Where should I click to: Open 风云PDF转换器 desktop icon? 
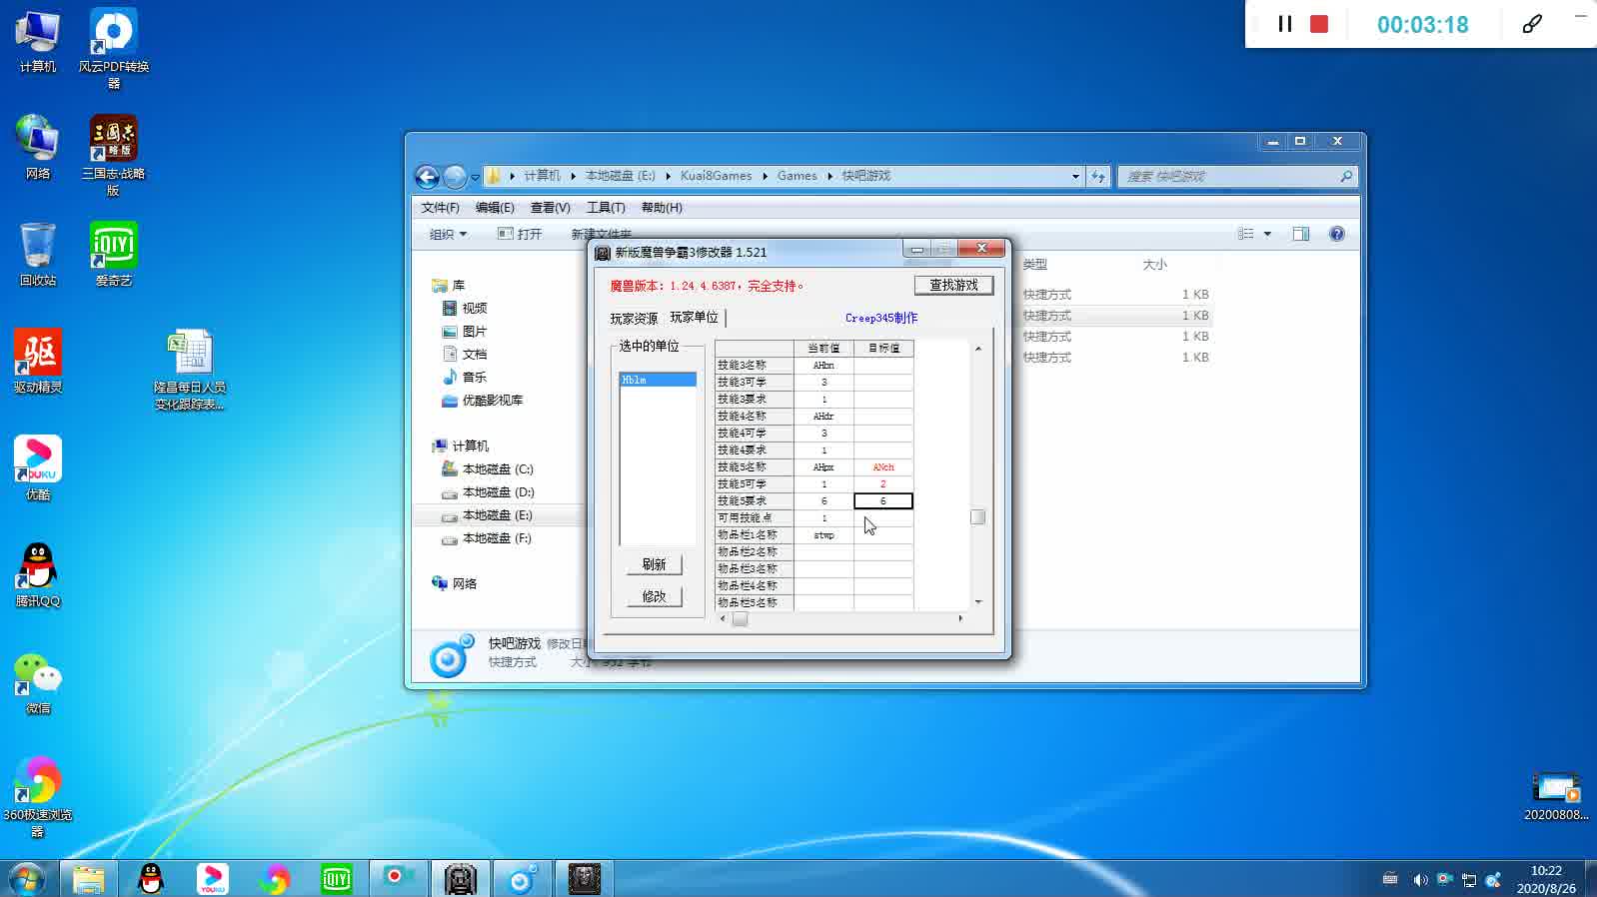point(114,48)
